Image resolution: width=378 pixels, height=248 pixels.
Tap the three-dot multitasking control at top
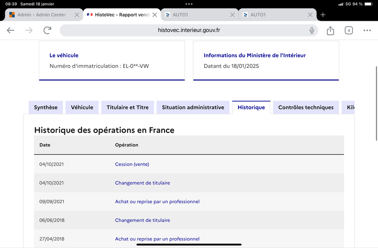coord(189,4)
